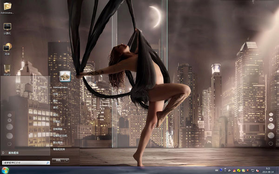Open the 网络 network desktop icon
279x174 pixels.
(x=7, y=49)
